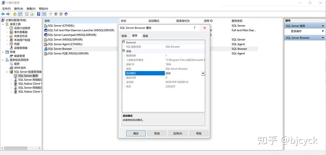Viewport: 326px width, 155px height.
Task: Click the Export List toolbar icon
Action: click(x=32, y=14)
